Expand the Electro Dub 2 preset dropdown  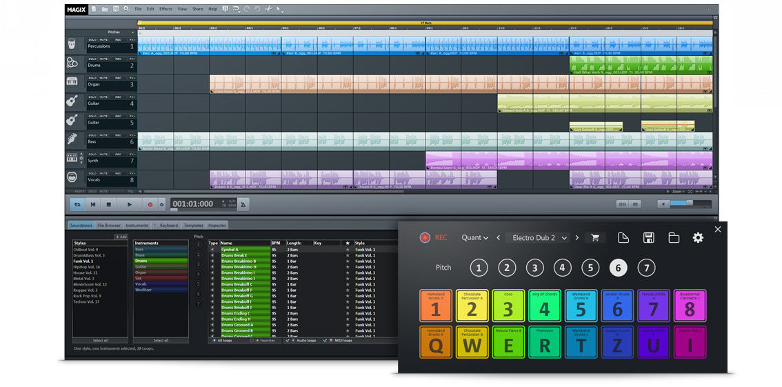564,237
